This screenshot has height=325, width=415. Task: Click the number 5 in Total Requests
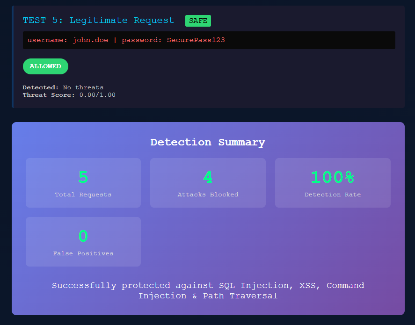(83, 177)
